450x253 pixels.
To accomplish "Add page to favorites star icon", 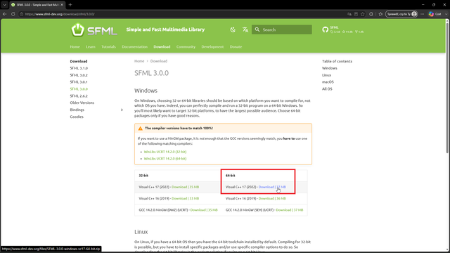I will [x=363, y=14].
